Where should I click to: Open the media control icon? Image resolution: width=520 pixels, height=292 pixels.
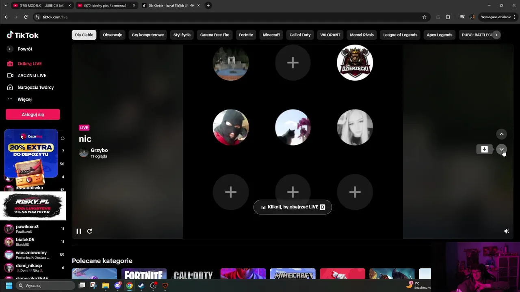462,17
